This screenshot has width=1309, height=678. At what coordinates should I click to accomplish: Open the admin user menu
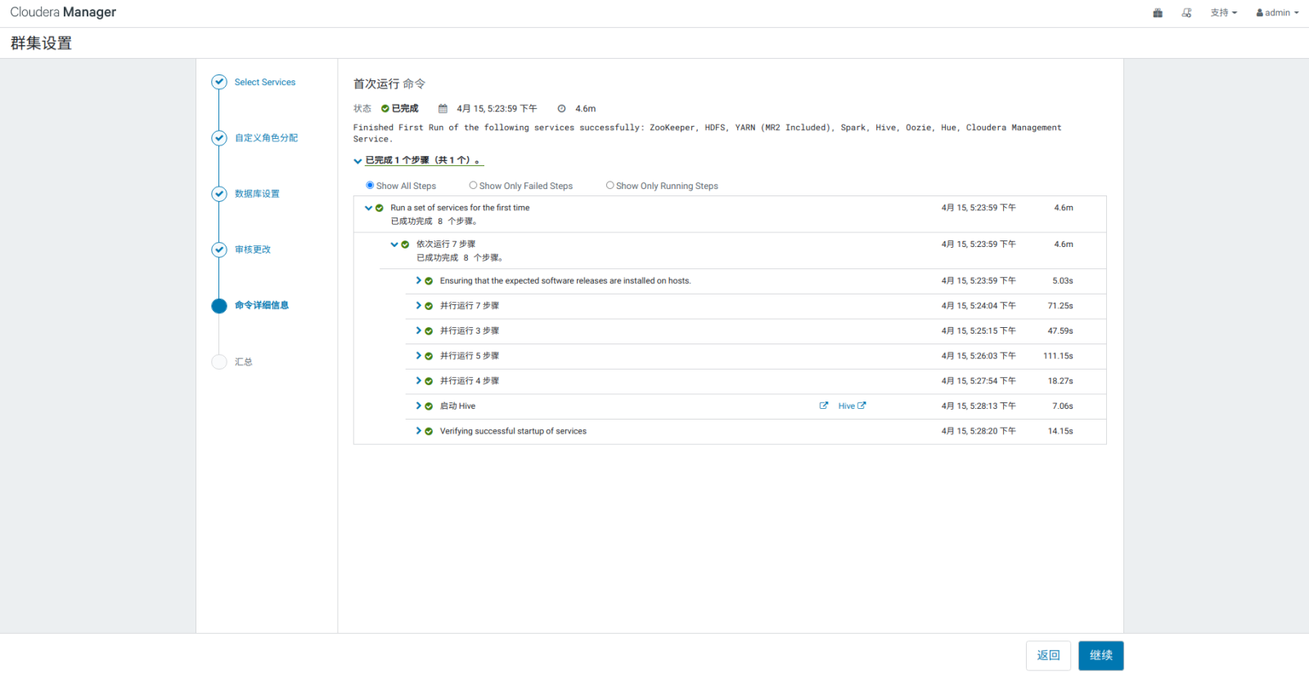pyautogui.click(x=1277, y=13)
